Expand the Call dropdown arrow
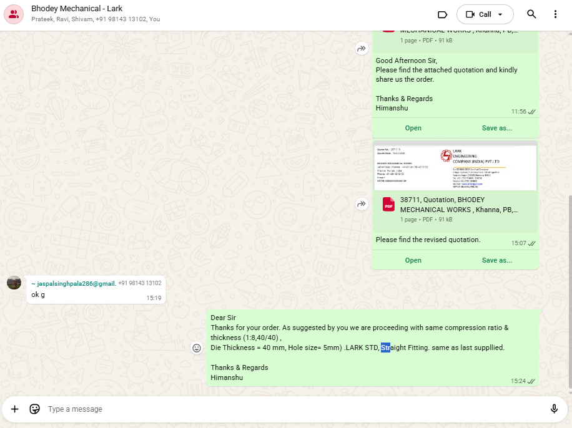The image size is (572, 428). pyautogui.click(x=500, y=14)
